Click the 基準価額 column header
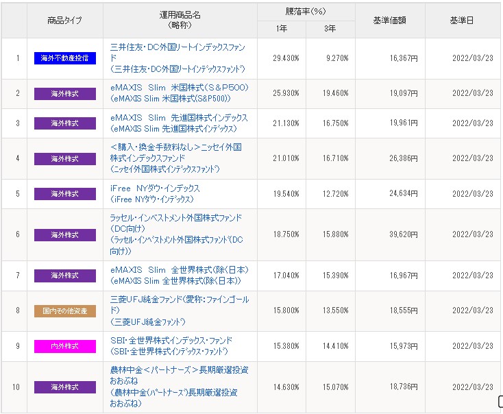503x414 pixels. 390,21
